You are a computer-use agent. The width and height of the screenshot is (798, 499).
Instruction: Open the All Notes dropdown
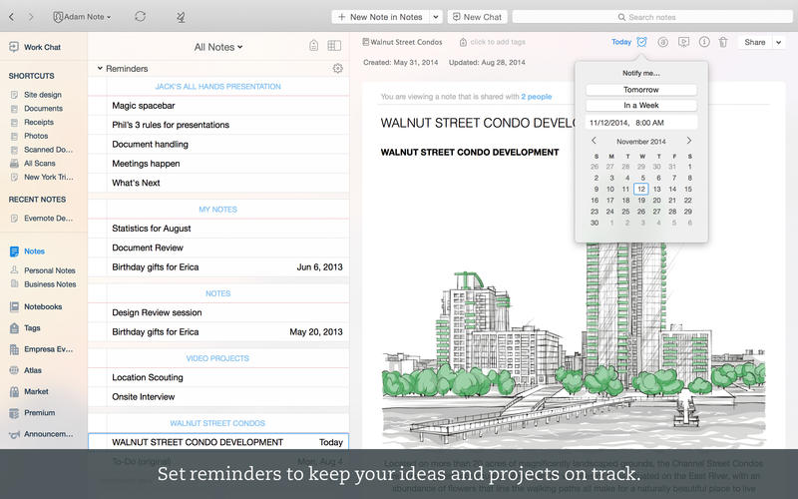coord(218,47)
